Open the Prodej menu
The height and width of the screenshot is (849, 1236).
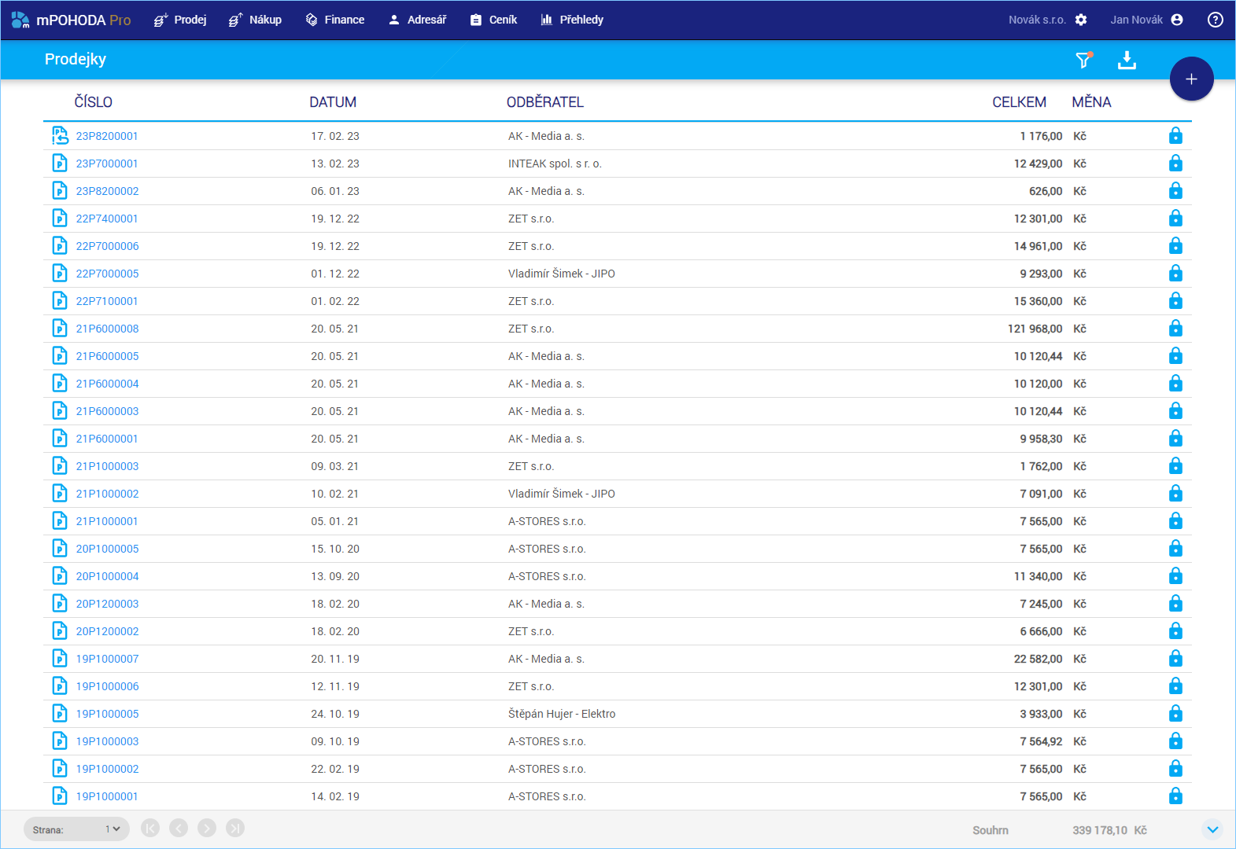point(179,20)
